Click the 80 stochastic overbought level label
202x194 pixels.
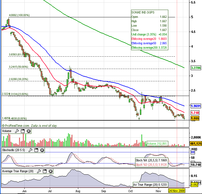(193, 152)
